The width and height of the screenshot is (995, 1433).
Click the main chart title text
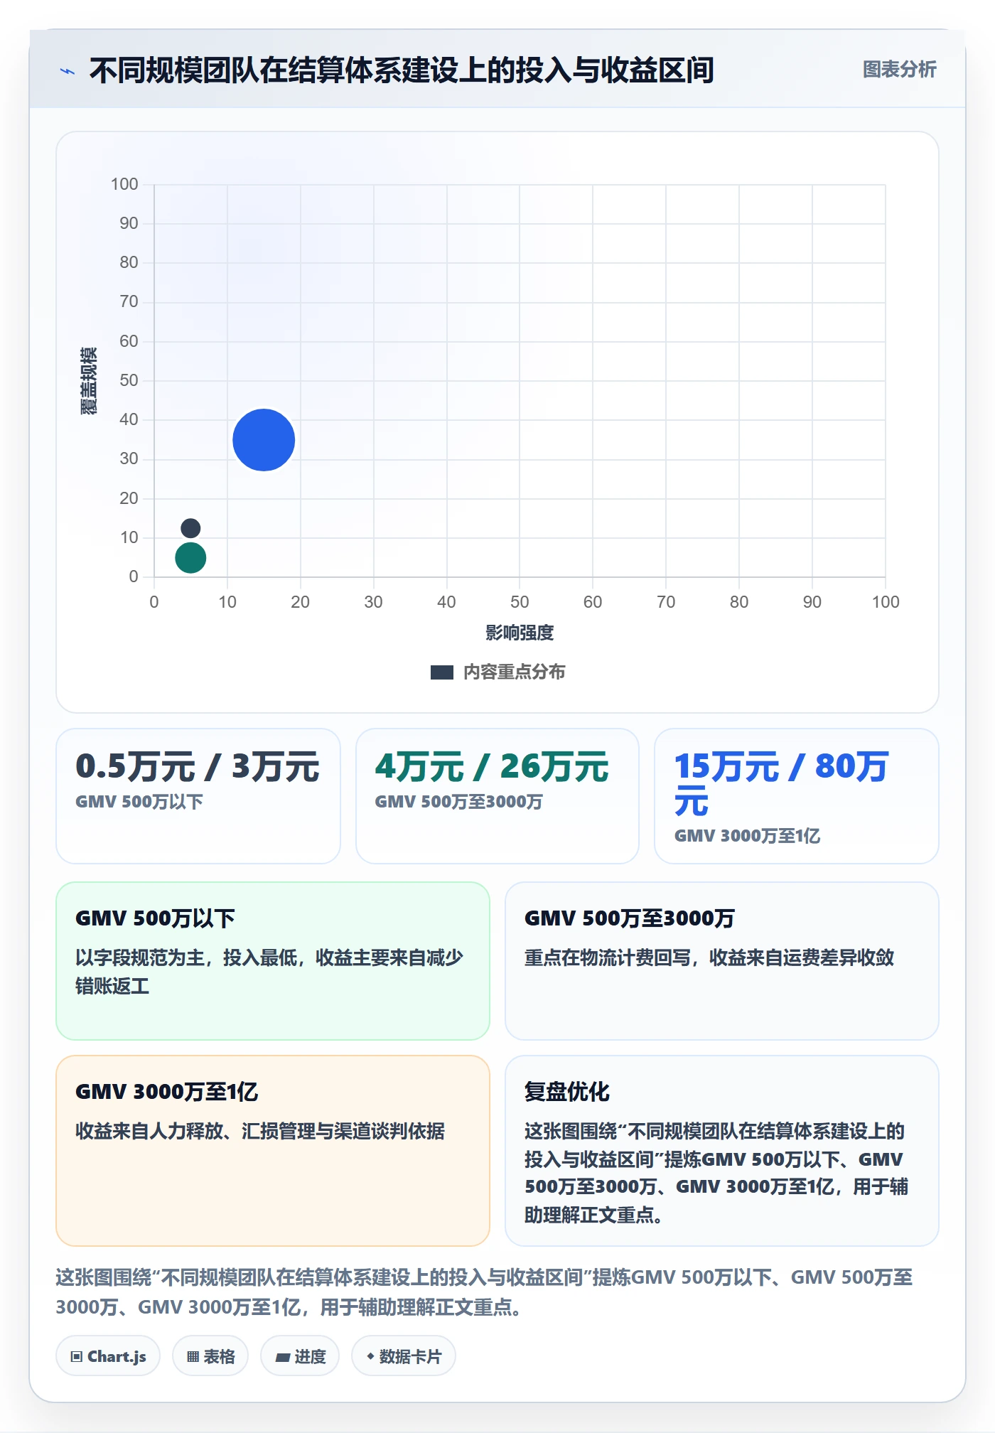(x=402, y=70)
